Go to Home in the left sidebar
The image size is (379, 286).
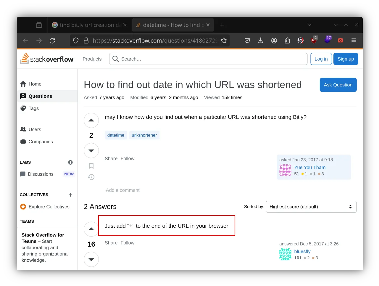pos(47,84)
